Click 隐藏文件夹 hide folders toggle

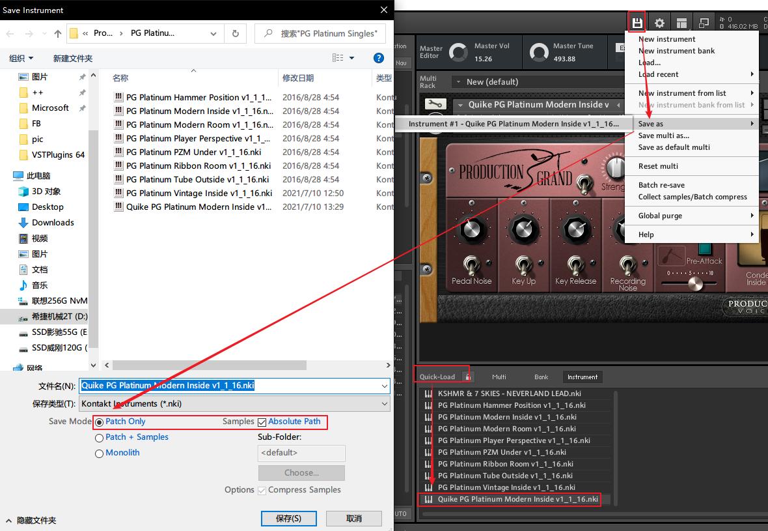point(31,520)
